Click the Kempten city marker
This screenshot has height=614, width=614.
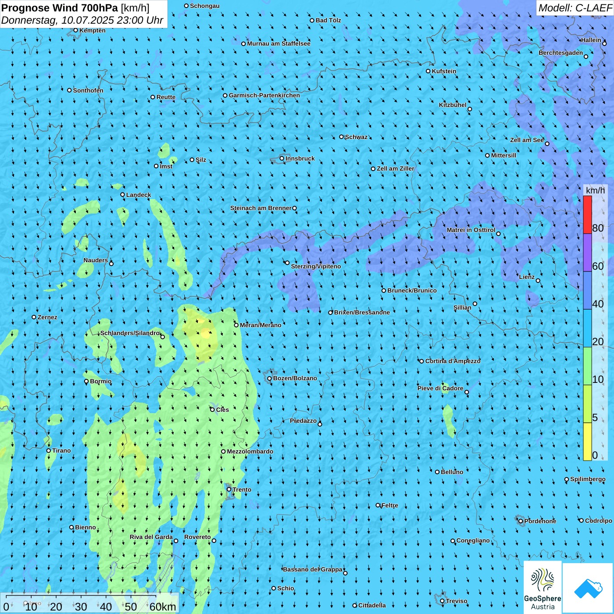(x=76, y=30)
